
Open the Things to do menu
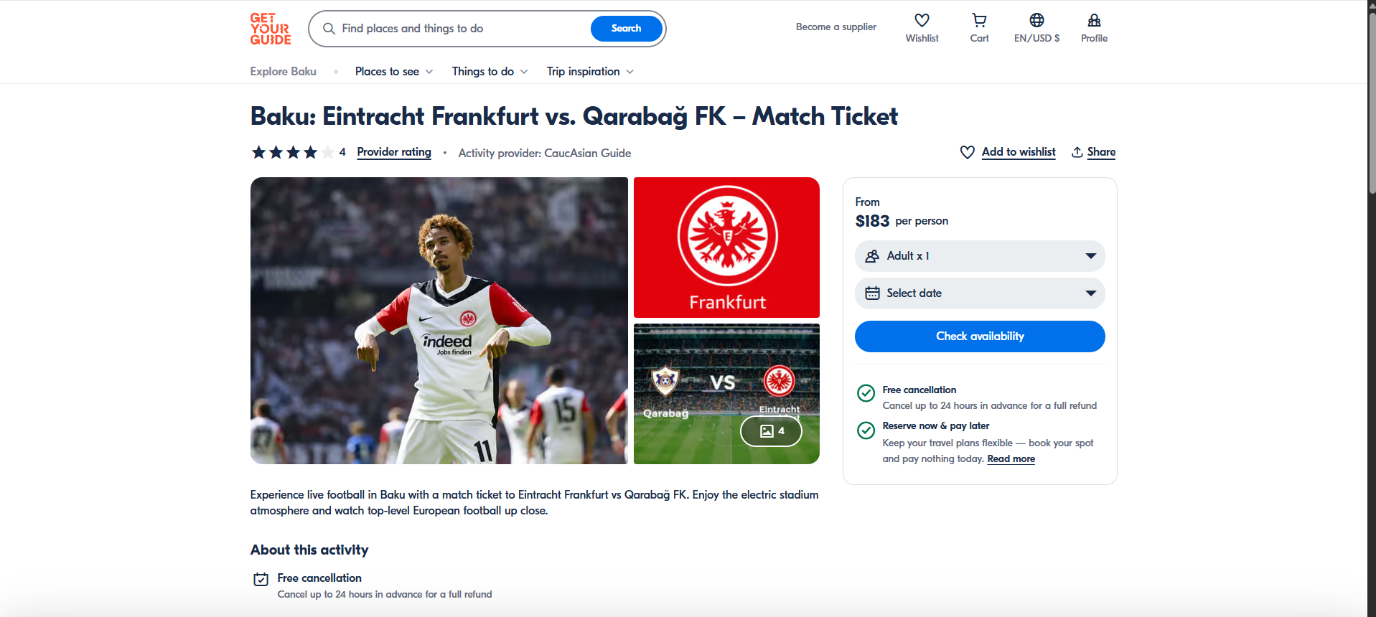pos(490,72)
